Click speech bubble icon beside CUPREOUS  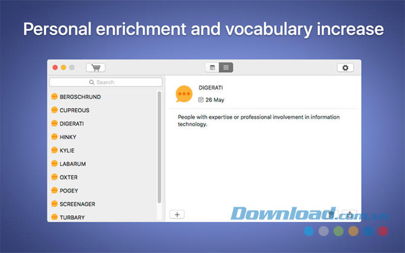pos(54,110)
